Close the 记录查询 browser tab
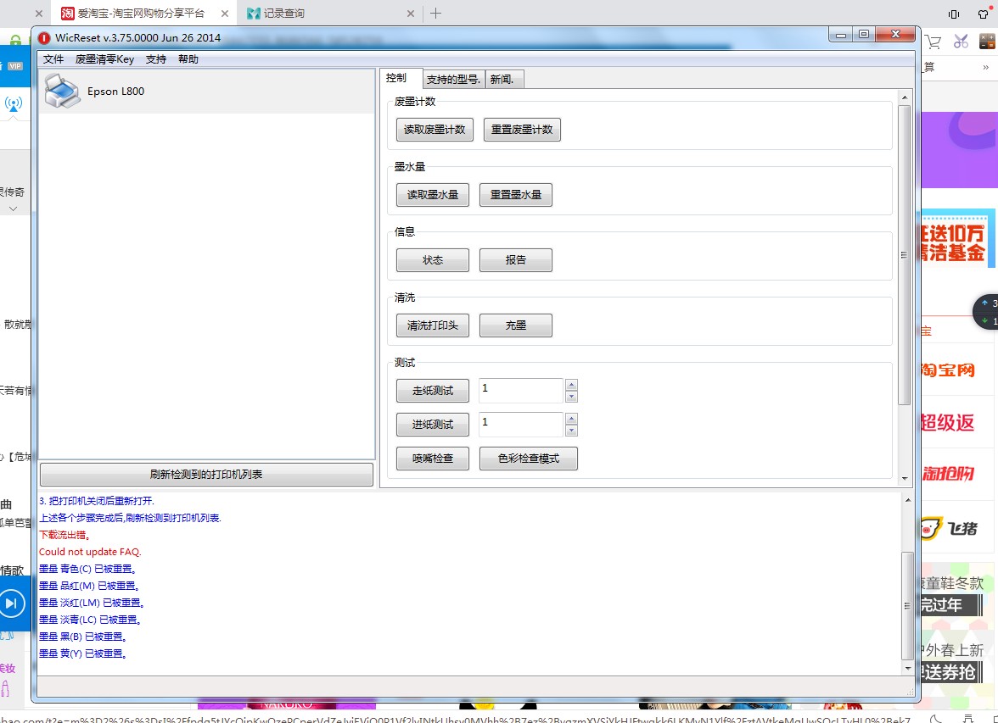 pyautogui.click(x=411, y=14)
